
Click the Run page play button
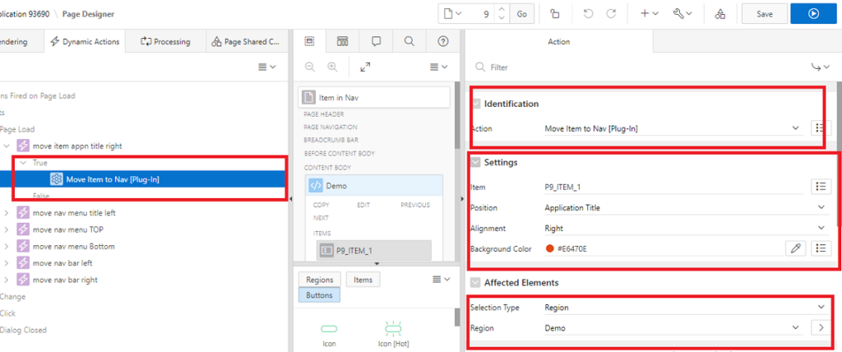813,14
